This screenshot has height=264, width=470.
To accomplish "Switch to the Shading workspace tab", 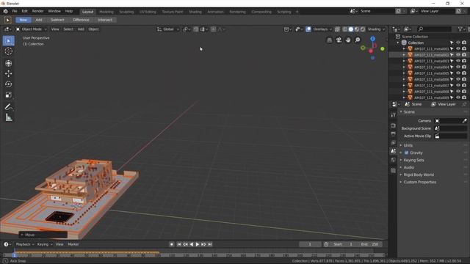I will 195,12.
